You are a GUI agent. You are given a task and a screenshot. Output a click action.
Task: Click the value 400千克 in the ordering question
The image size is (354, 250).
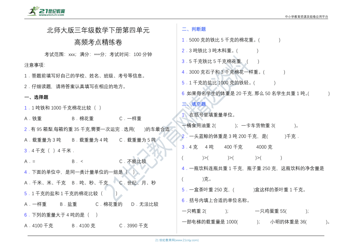tap(233, 147)
